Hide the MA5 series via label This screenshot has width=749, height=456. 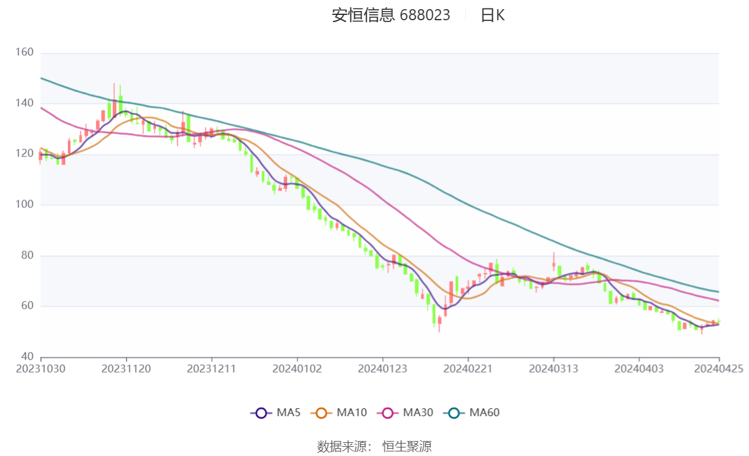click(x=288, y=412)
